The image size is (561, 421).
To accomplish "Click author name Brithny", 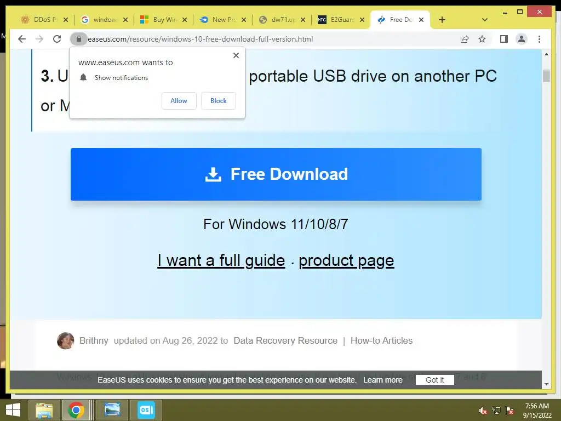I will click(94, 340).
